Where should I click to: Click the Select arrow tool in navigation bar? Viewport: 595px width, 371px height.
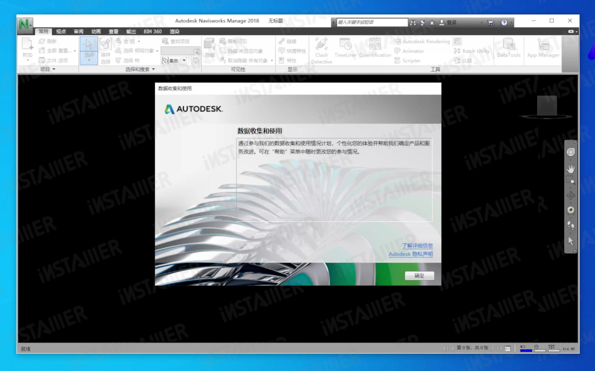point(570,241)
